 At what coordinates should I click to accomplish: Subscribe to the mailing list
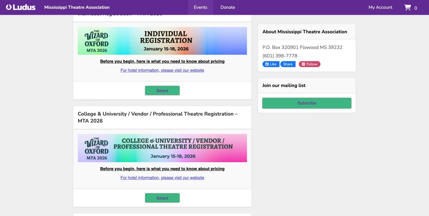pyautogui.click(x=307, y=103)
